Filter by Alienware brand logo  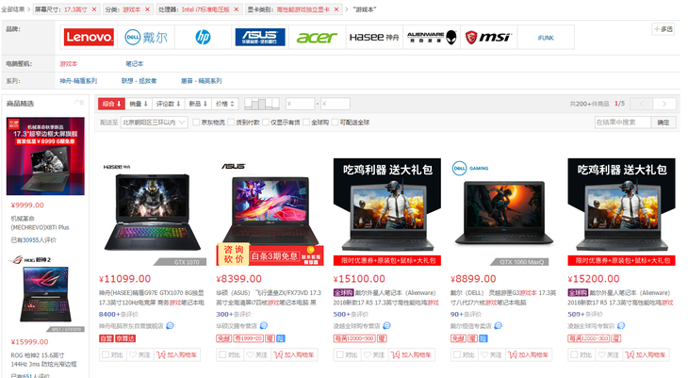point(432,38)
